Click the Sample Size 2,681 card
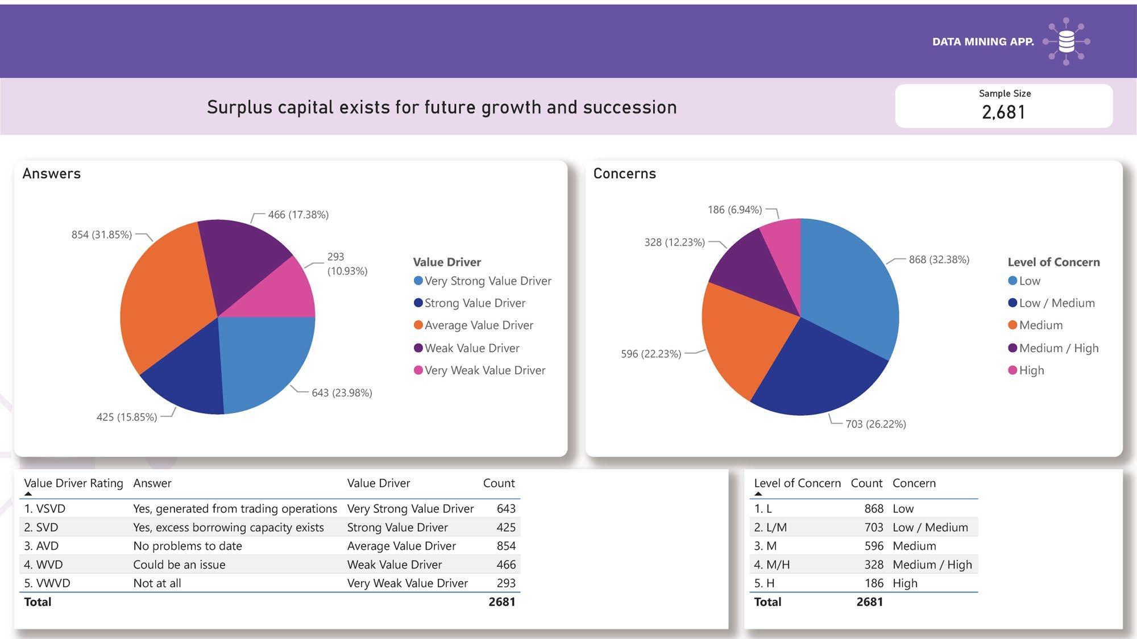The height and width of the screenshot is (639, 1137). tap(1004, 106)
